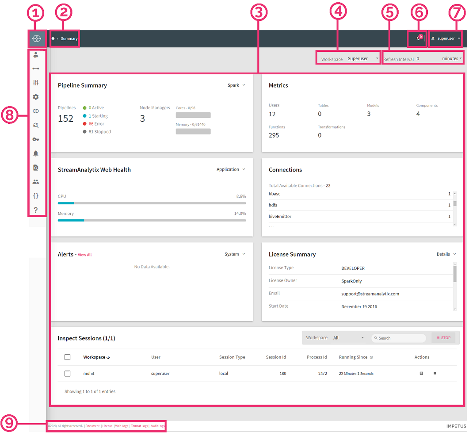
Task: Open the alerts bell sidebar icon
Action: pos(36,153)
